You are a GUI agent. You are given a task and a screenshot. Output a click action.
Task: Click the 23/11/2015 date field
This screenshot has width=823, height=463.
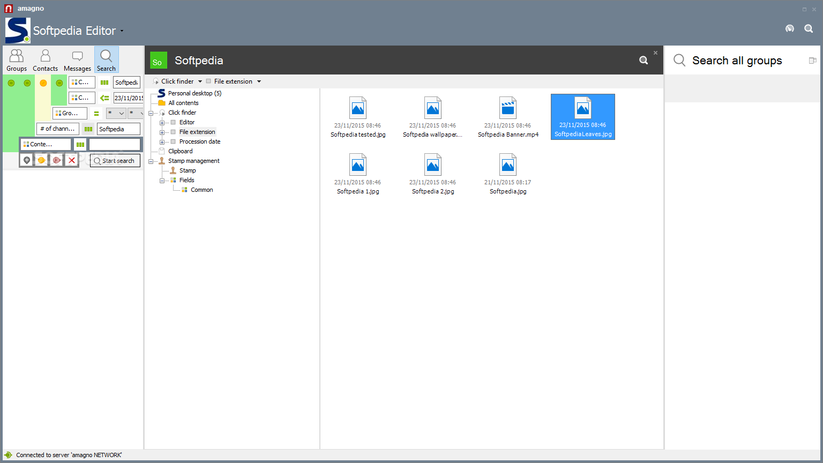click(129, 98)
